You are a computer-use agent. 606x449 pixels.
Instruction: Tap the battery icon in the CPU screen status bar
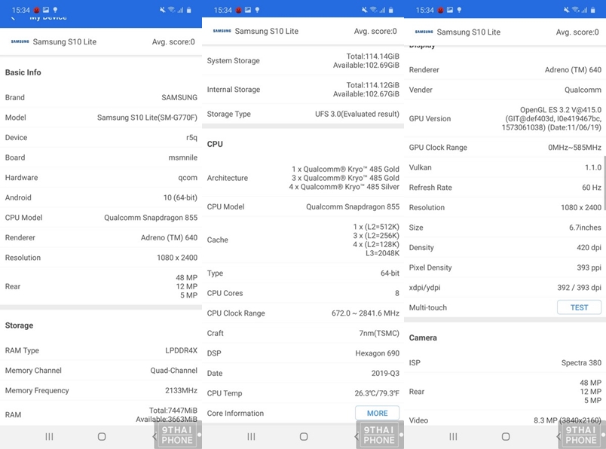click(x=391, y=10)
